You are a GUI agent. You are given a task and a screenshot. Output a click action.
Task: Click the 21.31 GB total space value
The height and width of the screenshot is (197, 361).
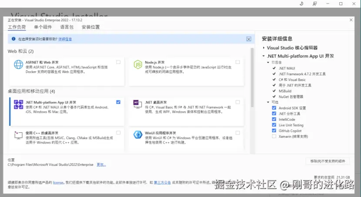pos(343,177)
